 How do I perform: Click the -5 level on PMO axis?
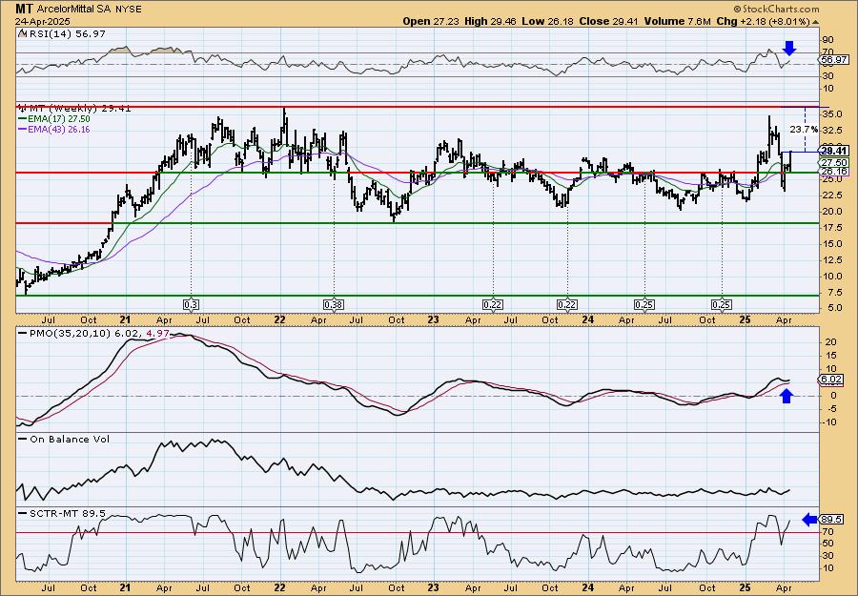coord(829,409)
